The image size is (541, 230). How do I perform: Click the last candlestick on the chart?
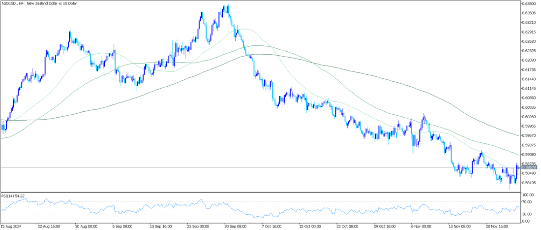(x=518, y=167)
